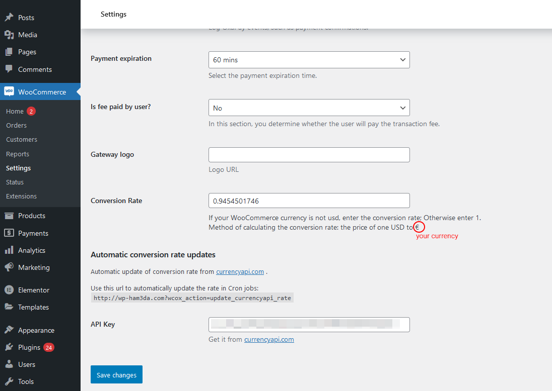
Task: Click the Save changes button
Action: coord(116,374)
